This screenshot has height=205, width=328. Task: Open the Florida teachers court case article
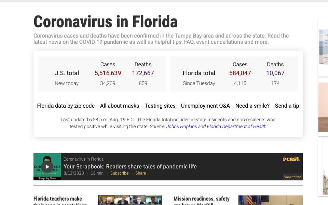[x=57, y=201]
